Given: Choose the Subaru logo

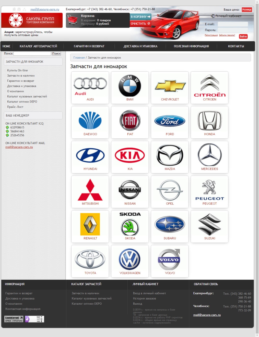Looking at the screenshot, I should point(170,224).
